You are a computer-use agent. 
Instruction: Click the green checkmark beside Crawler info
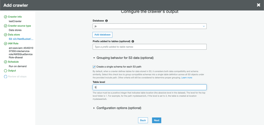pyautogui.click(x=5, y=17)
